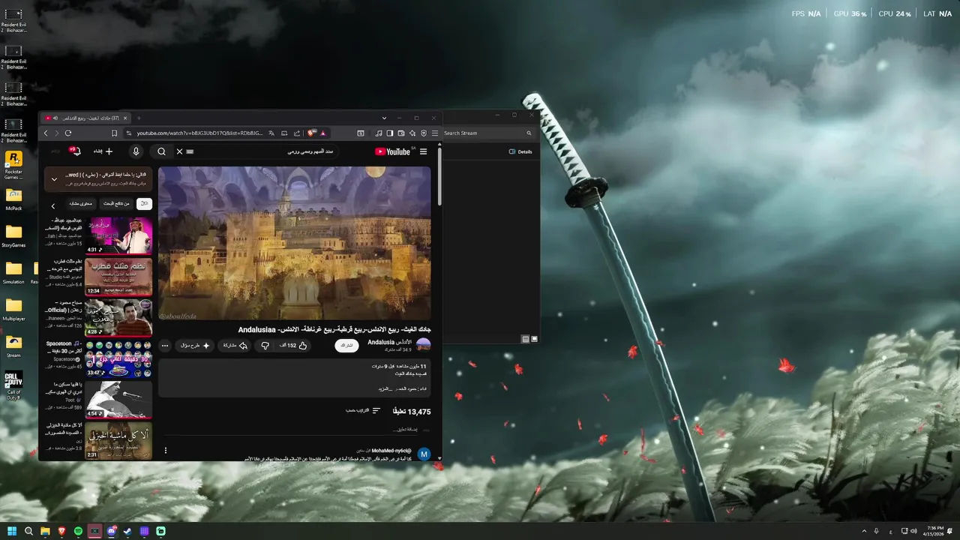Open suggested video with 4:54 duration

tap(118, 400)
